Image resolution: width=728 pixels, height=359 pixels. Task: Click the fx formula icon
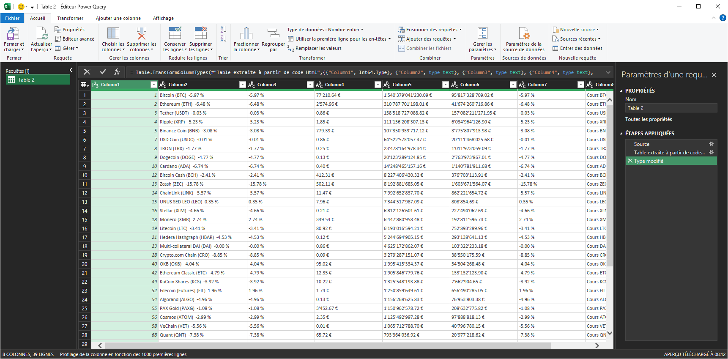(x=117, y=72)
